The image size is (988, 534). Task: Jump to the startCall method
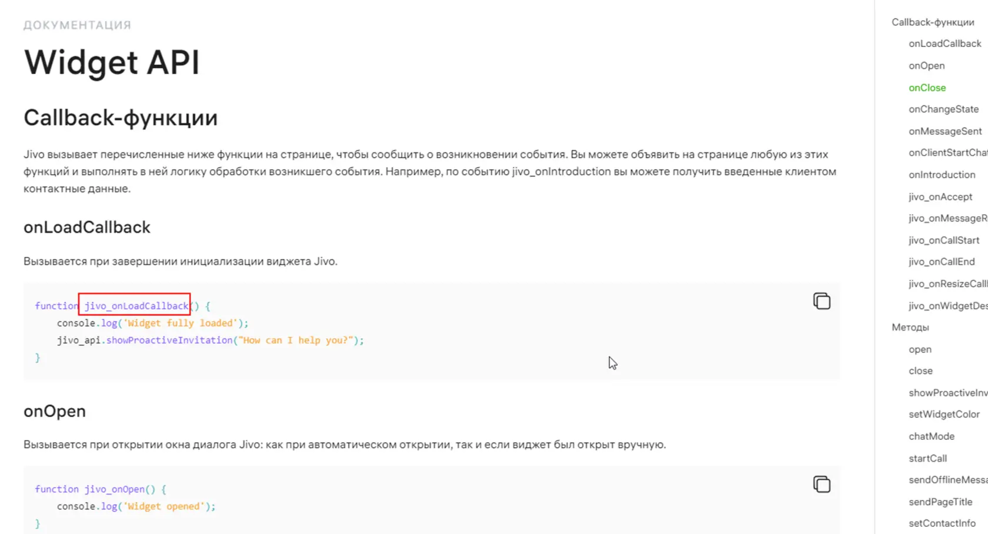point(927,459)
